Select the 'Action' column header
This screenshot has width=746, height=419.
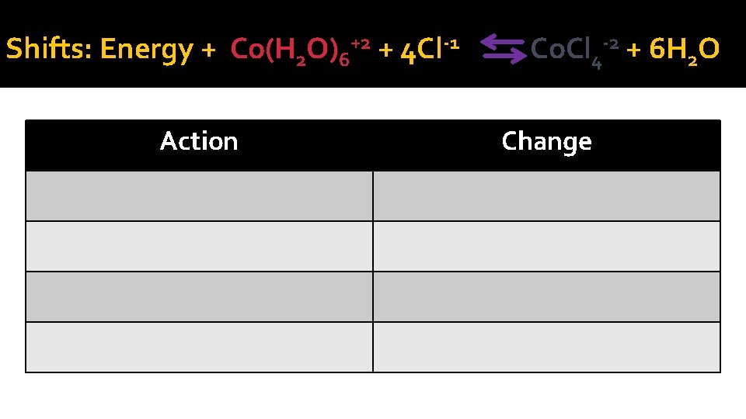click(x=199, y=141)
